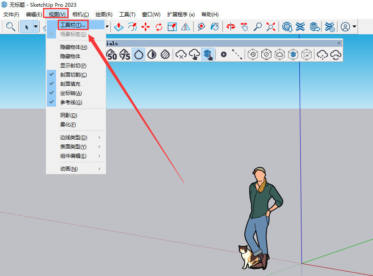Activate the Rotate tool
This screenshot has height=276, width=373.
point(159,27)
